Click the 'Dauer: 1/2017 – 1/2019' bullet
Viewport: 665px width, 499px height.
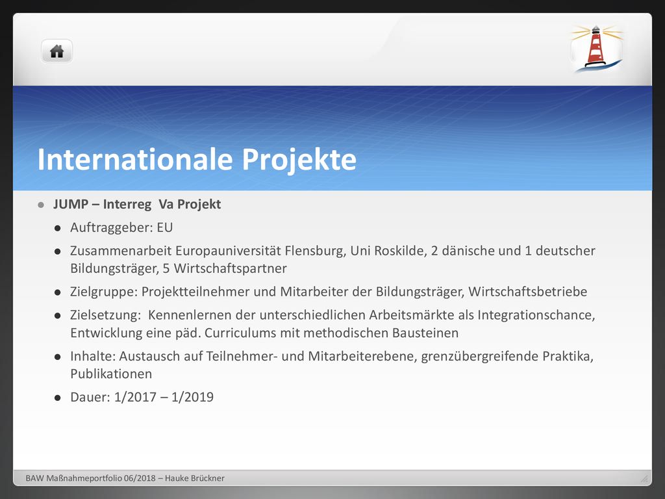pos(142,397)
